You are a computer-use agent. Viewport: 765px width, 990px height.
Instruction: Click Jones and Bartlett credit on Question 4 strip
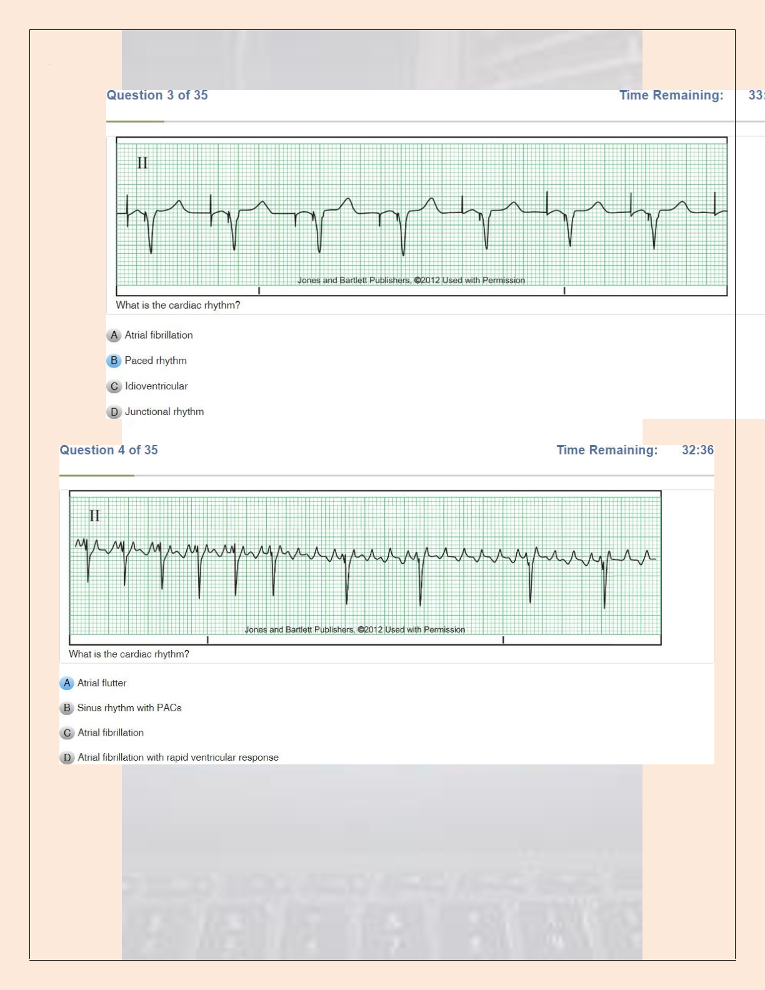[355, 629]
